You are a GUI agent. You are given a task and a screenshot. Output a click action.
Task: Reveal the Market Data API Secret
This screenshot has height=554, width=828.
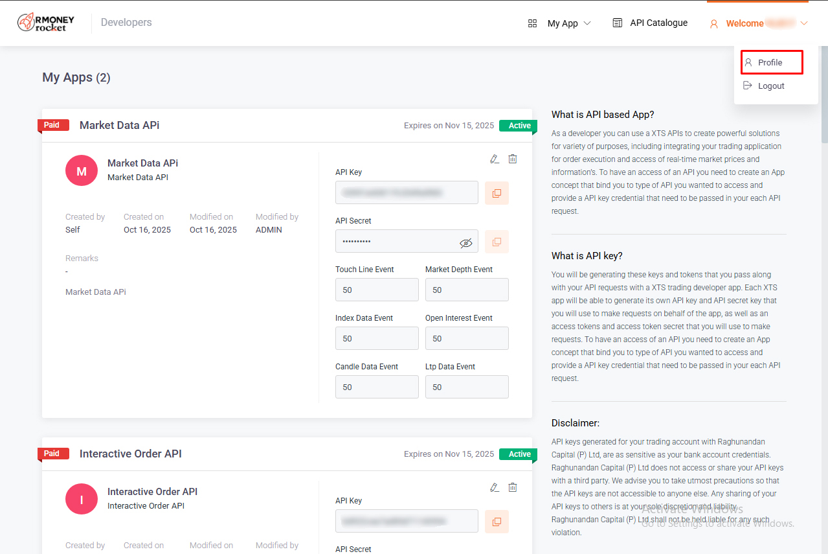tap(465, 243)
